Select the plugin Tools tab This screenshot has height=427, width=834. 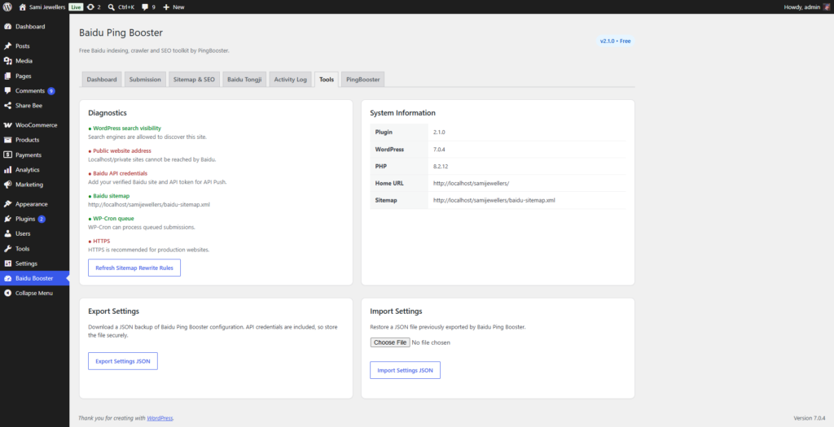click(327, 80)
